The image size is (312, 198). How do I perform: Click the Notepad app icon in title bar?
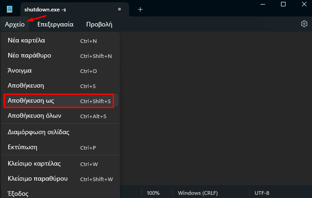(10, 9)
